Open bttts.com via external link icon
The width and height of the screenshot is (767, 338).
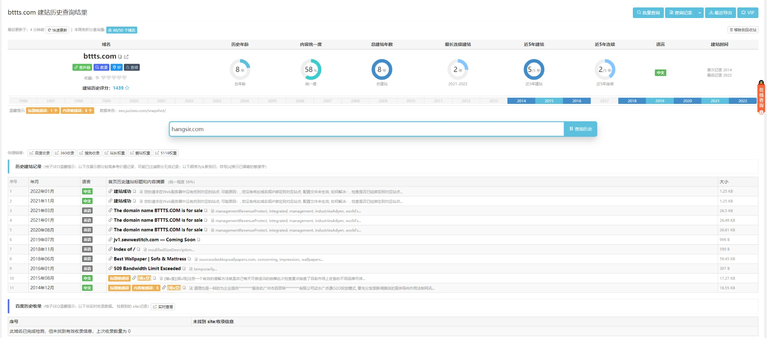(126, 57)
